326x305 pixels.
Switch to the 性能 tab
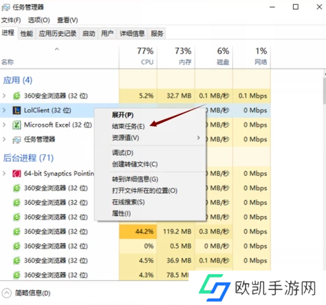point(27,34)
